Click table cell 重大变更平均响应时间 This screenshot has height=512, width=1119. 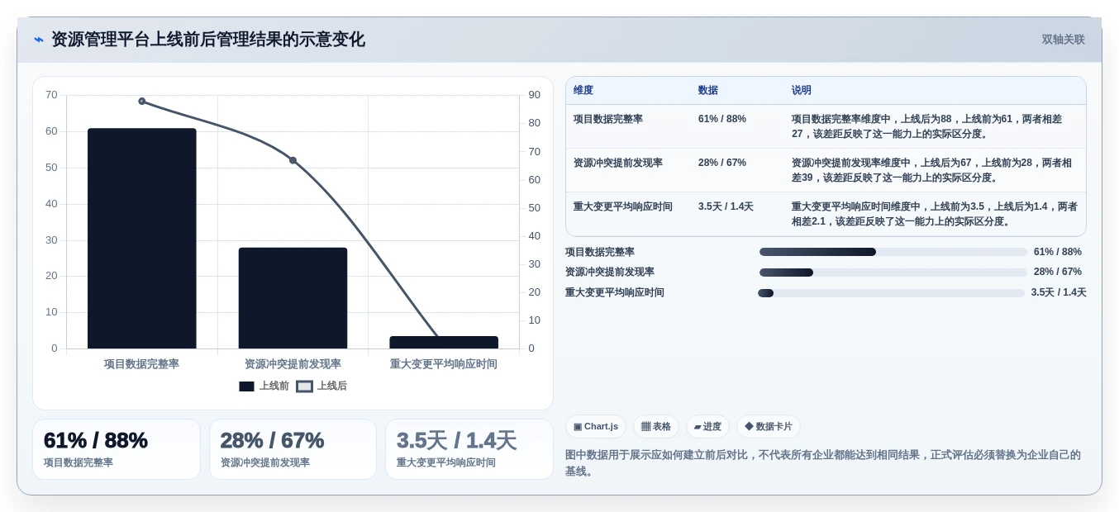tap(623, 206)
